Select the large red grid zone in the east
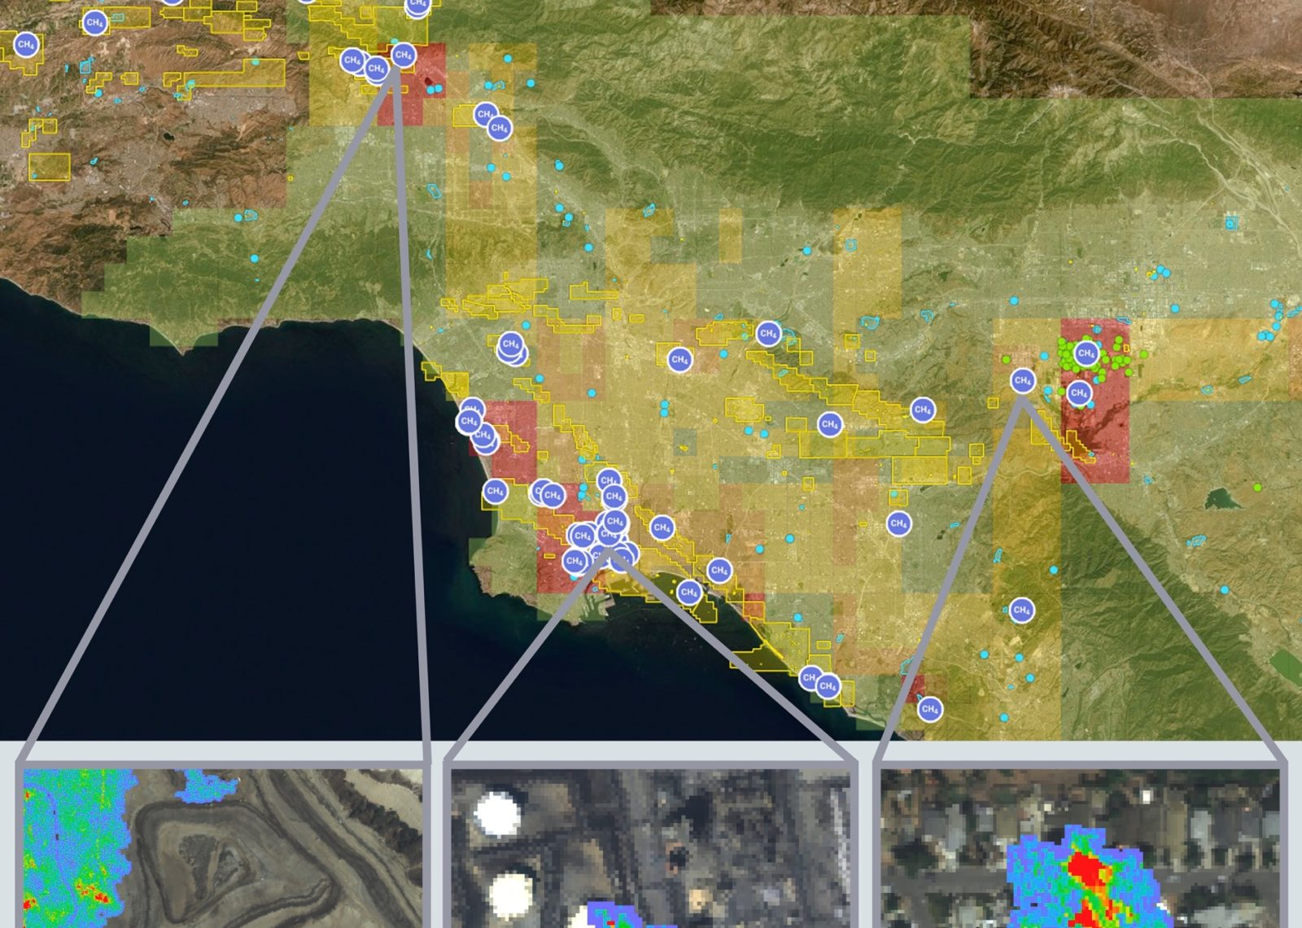 coord(1095,423)
